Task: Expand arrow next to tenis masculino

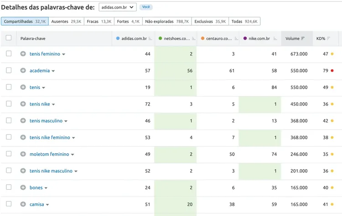Action: pyautogui.click(x=66, y=121)
